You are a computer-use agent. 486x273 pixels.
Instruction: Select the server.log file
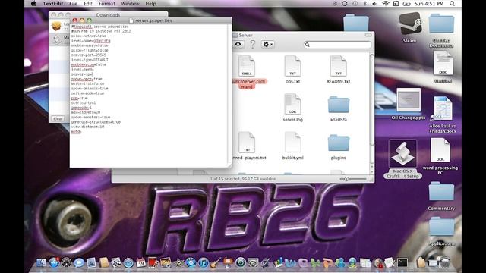coord(292,107)
